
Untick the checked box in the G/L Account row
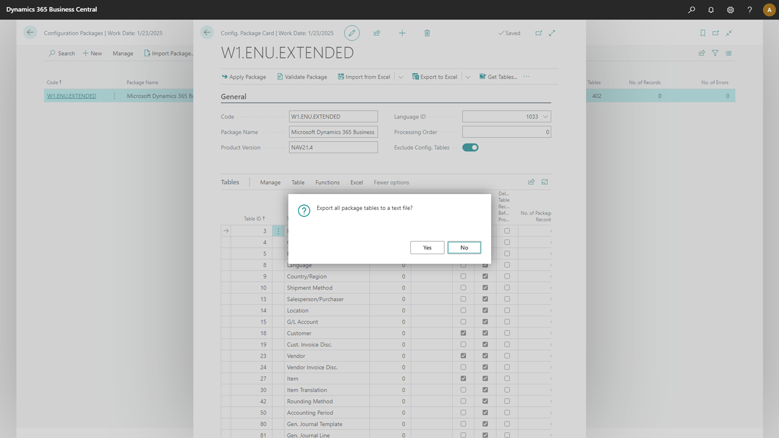coord(485,322)
